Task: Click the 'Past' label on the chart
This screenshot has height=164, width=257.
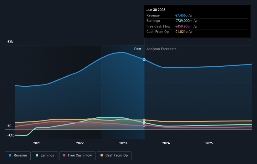Action: tap(138, 49)
